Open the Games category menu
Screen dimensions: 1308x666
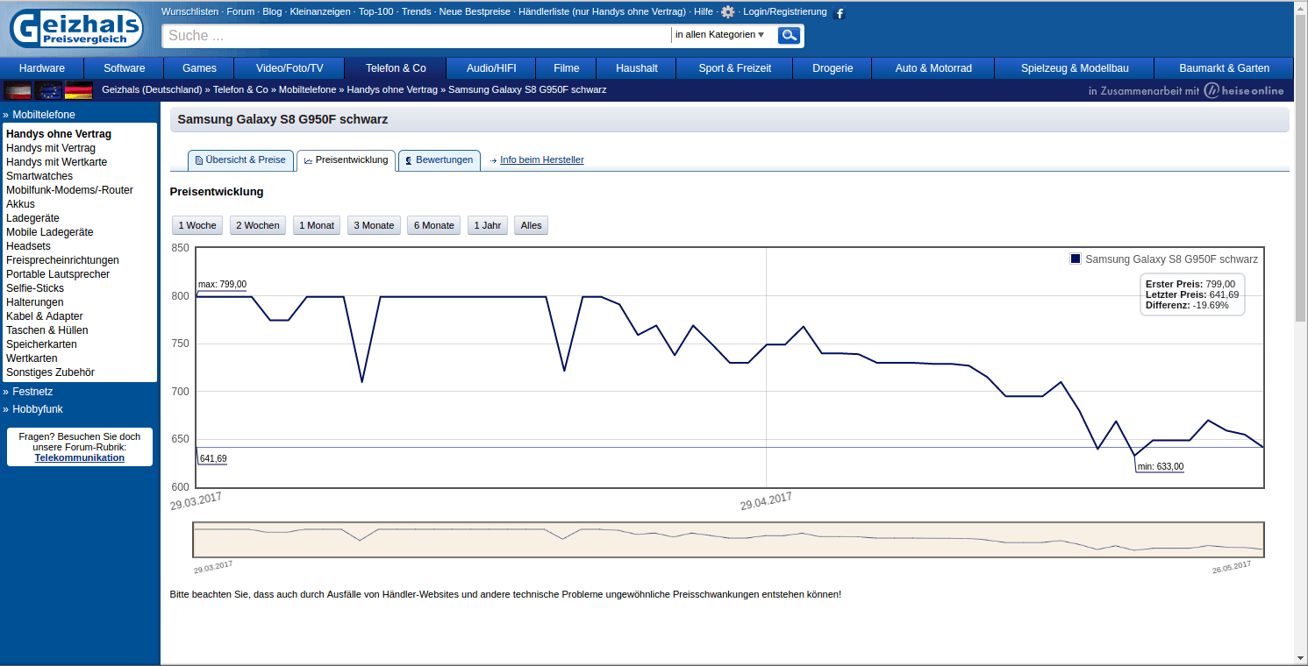pyautogui.click(x=199, y=68)
